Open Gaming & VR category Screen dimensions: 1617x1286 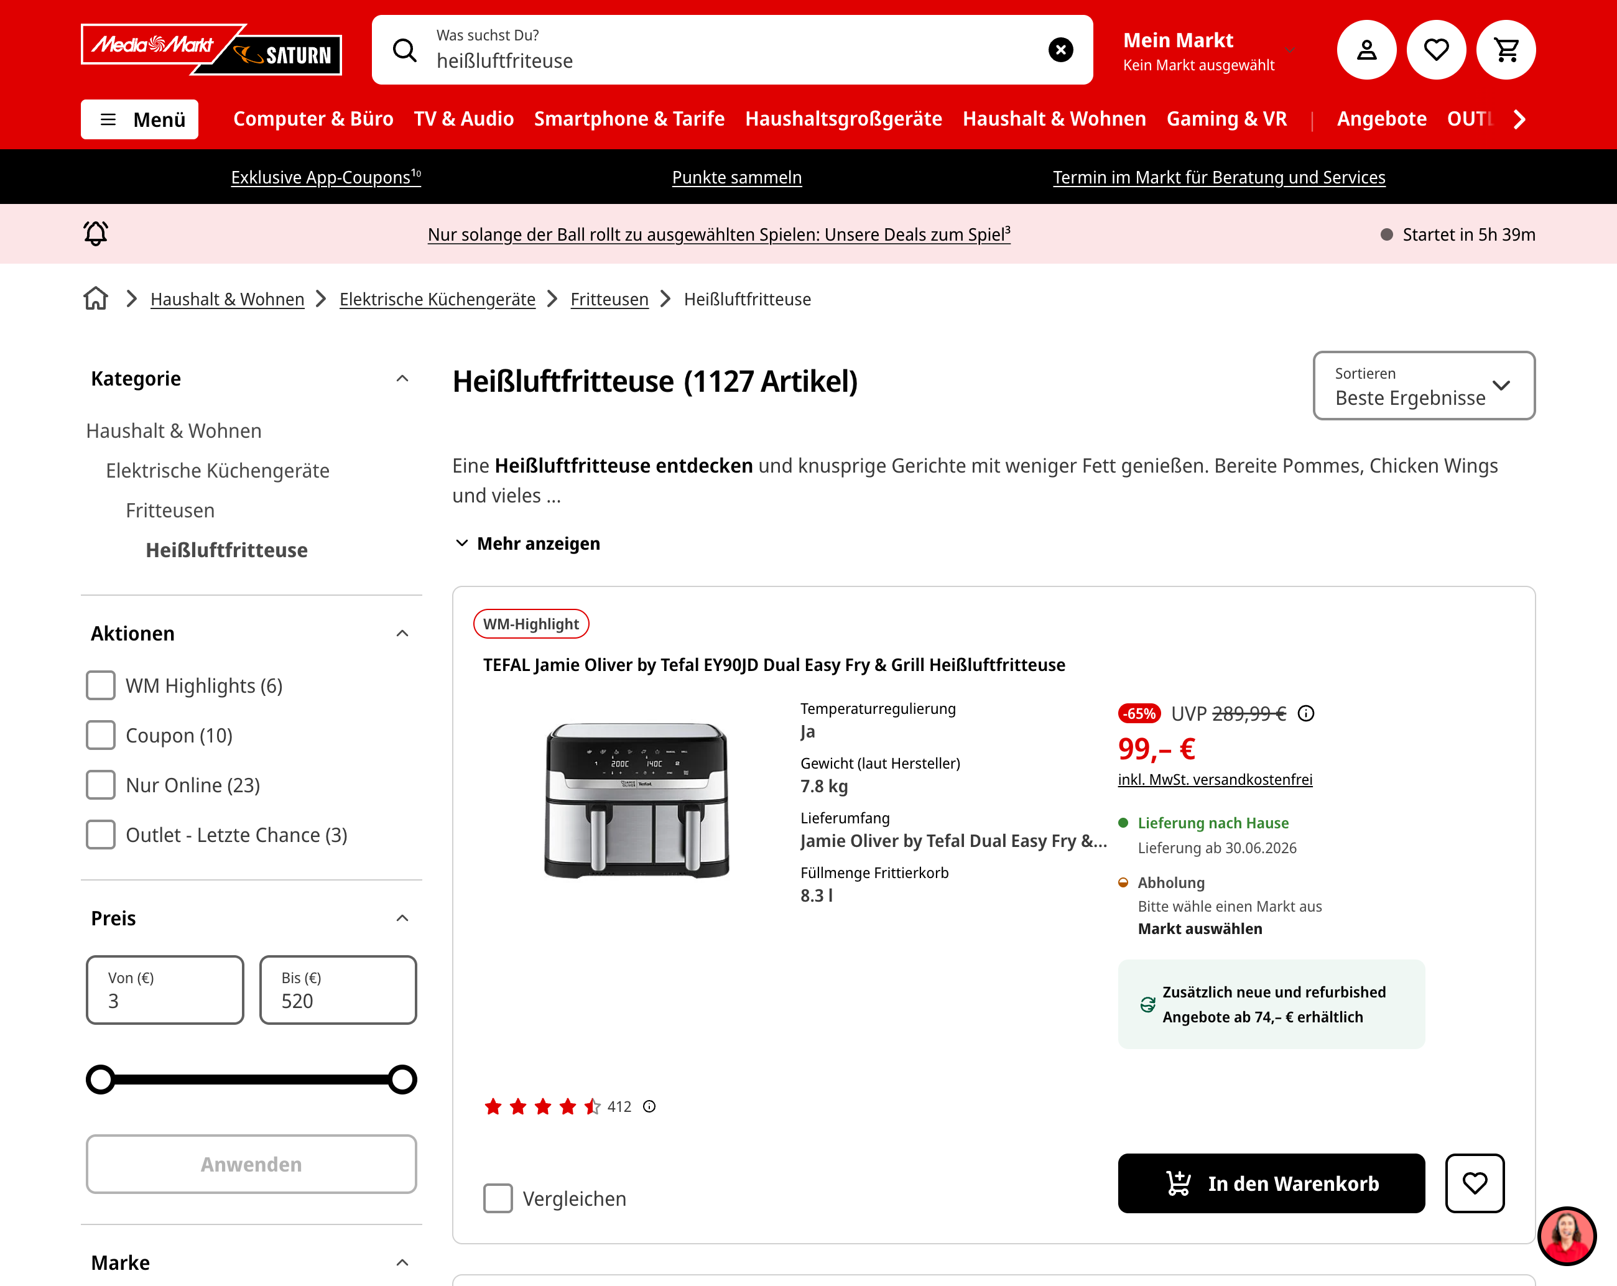tap(1226, 119)
